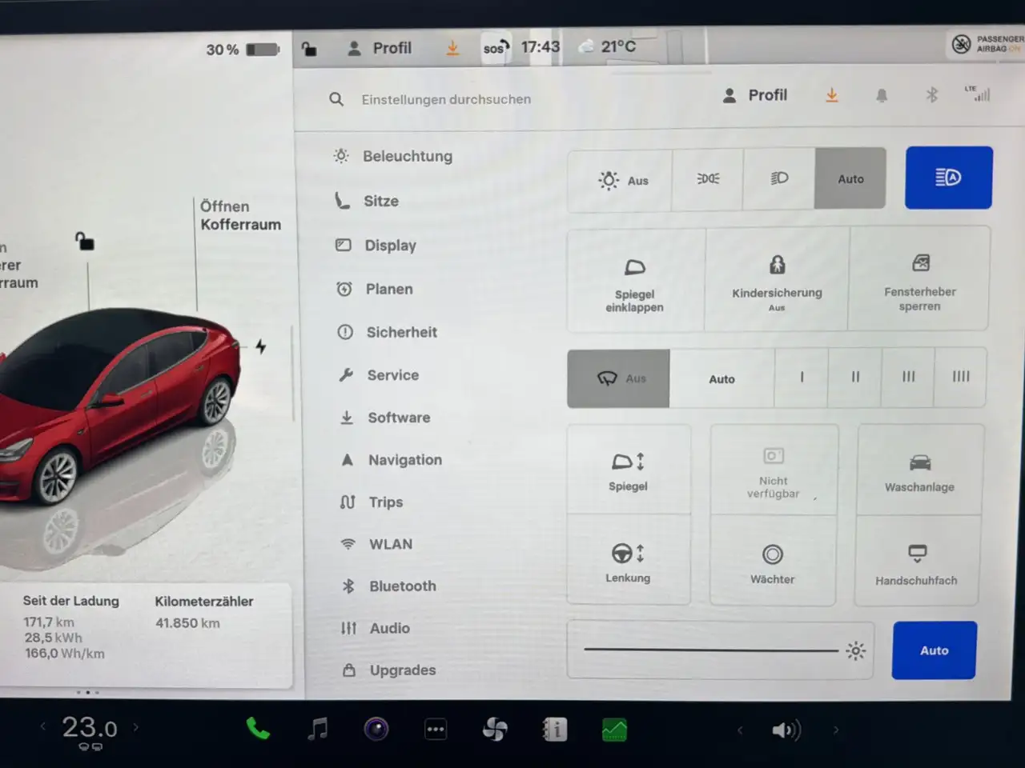
Task: Adjust the display brightness slider
Action: 711,650
